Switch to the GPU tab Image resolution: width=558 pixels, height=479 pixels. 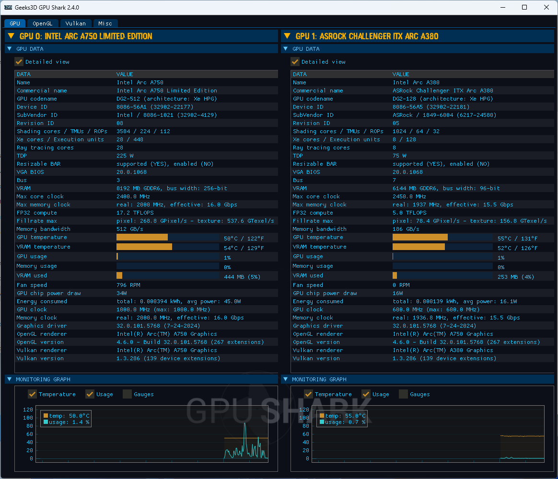click(x=14, y=23)
